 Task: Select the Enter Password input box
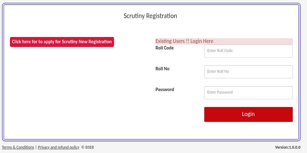point(248,93)
